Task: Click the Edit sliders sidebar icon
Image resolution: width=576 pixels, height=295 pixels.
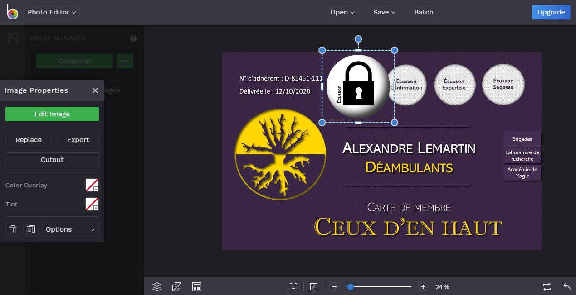Action: (13, 58)
